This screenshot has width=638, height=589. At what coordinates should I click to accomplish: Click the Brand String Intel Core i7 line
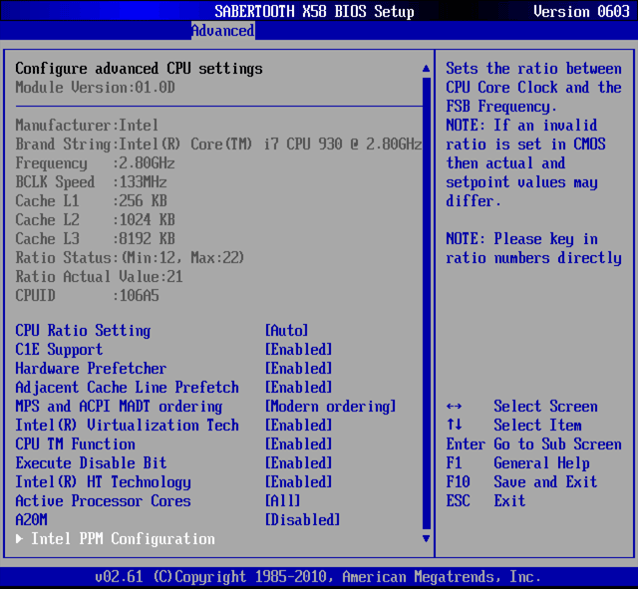[x=218, y=144]
